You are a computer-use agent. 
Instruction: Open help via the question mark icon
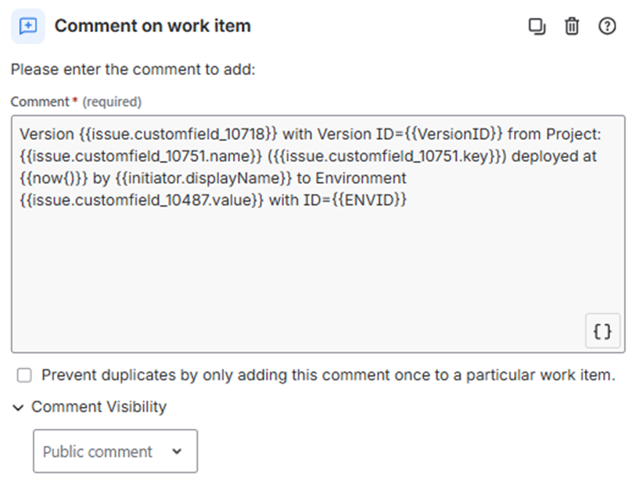pos(607,26)
